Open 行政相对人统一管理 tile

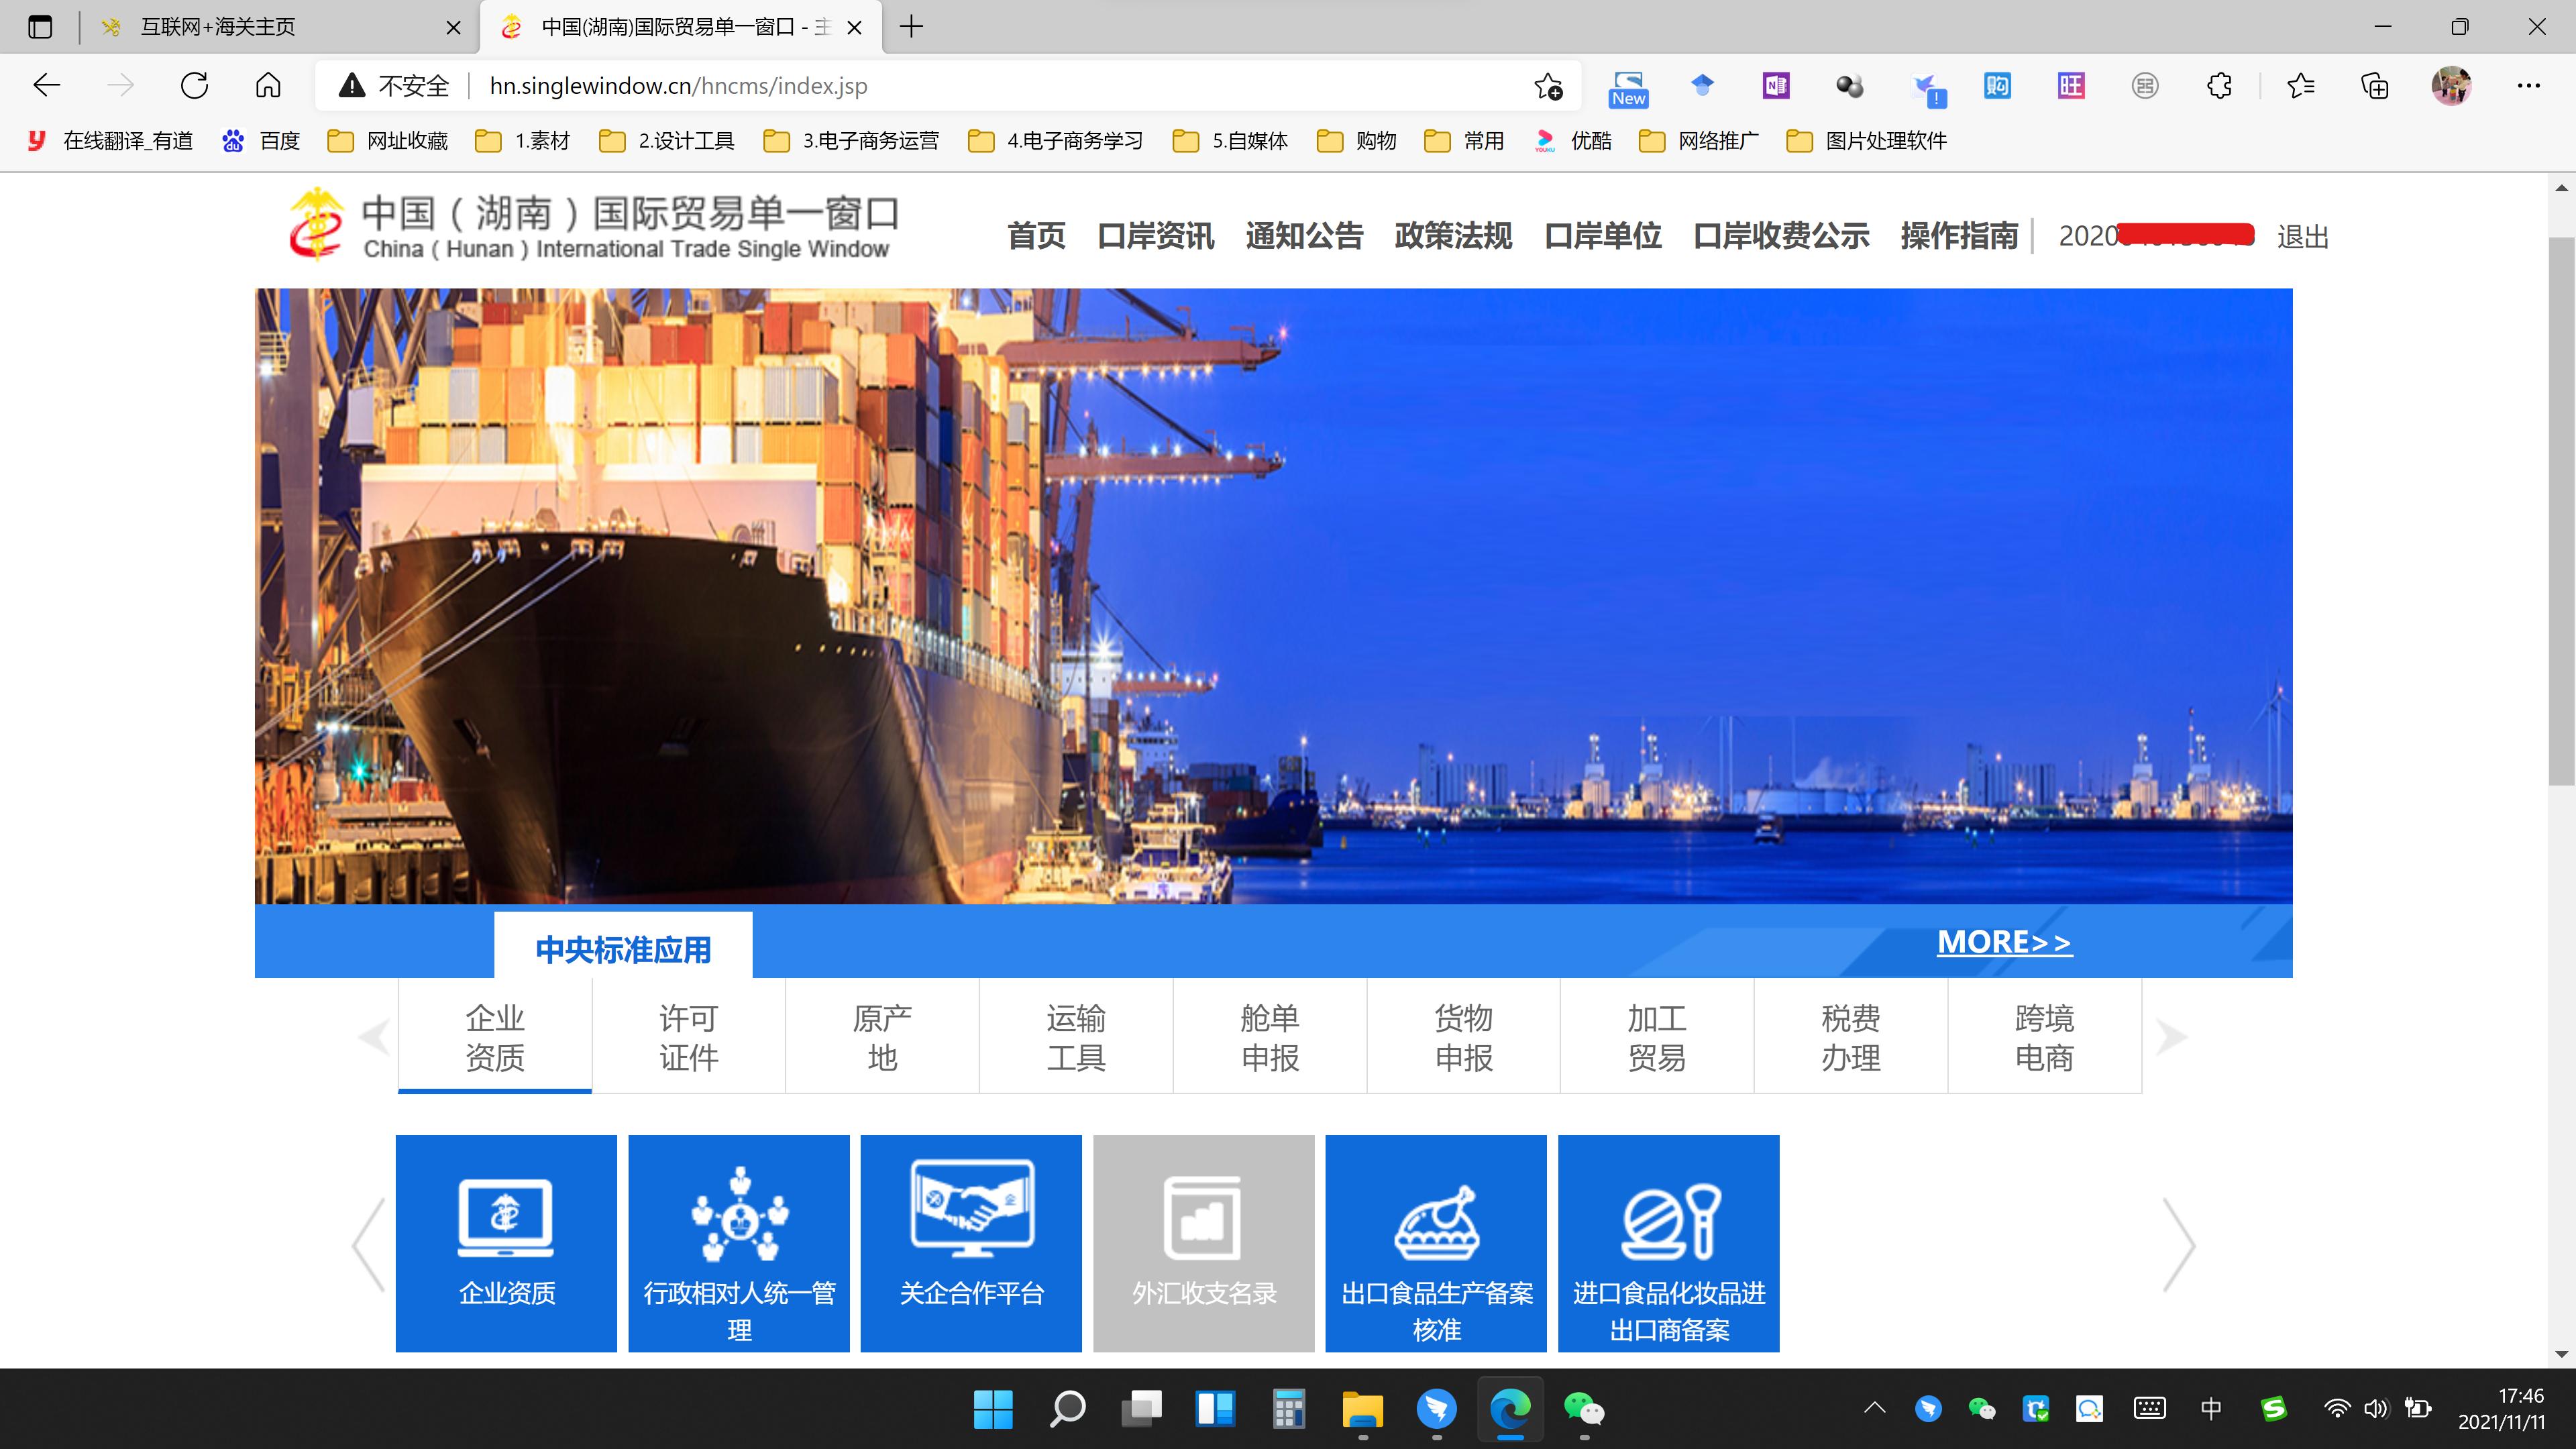[738, 1242]
